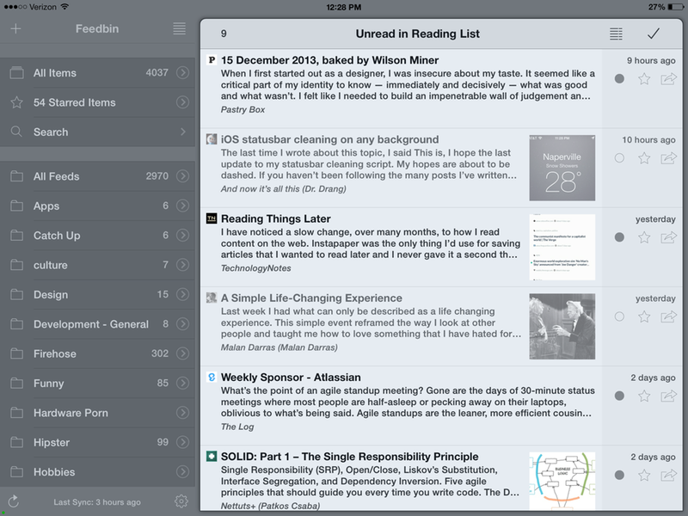Mark all as read with the checkmark
This screenshot has height=516, width=688.
654,34
